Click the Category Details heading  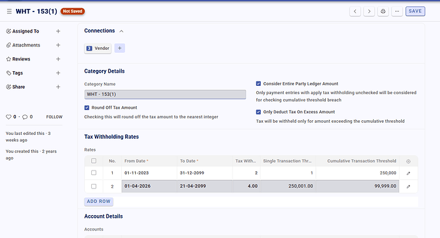tap(105, 71)
